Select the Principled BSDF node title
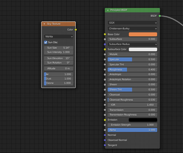The height and width of the screenshot is (153, 183). (119, 10)
